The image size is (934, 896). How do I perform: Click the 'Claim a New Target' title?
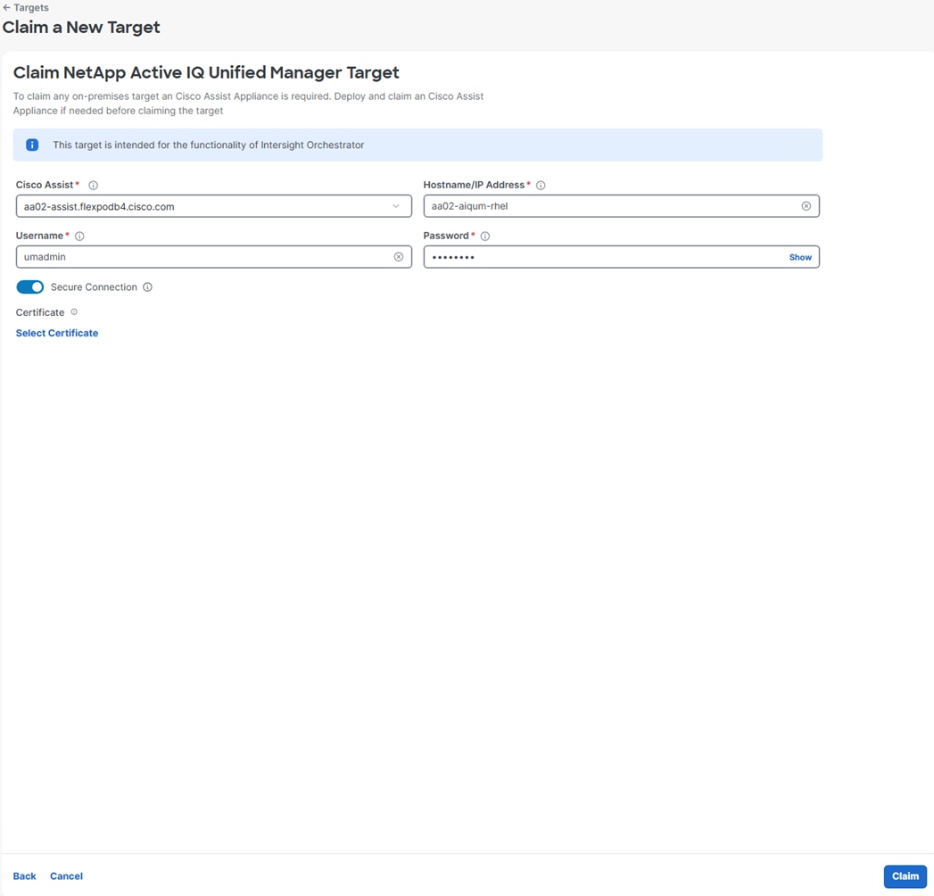coord(81,28)
